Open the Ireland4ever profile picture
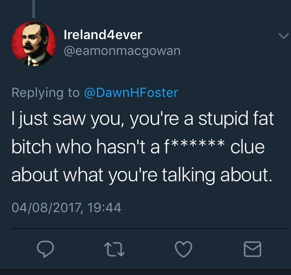Viewport: 291px width, 275px height. click(34, 43)
